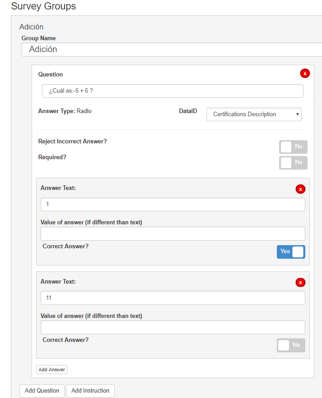Click the Adición group title
322x398 pixels.
coord(31,27)
